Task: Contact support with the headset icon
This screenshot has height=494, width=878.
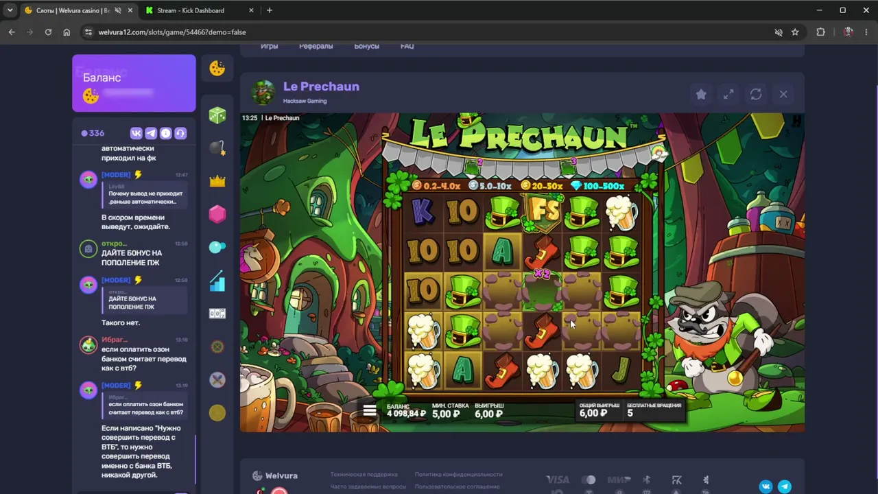Action: [180, 133]
